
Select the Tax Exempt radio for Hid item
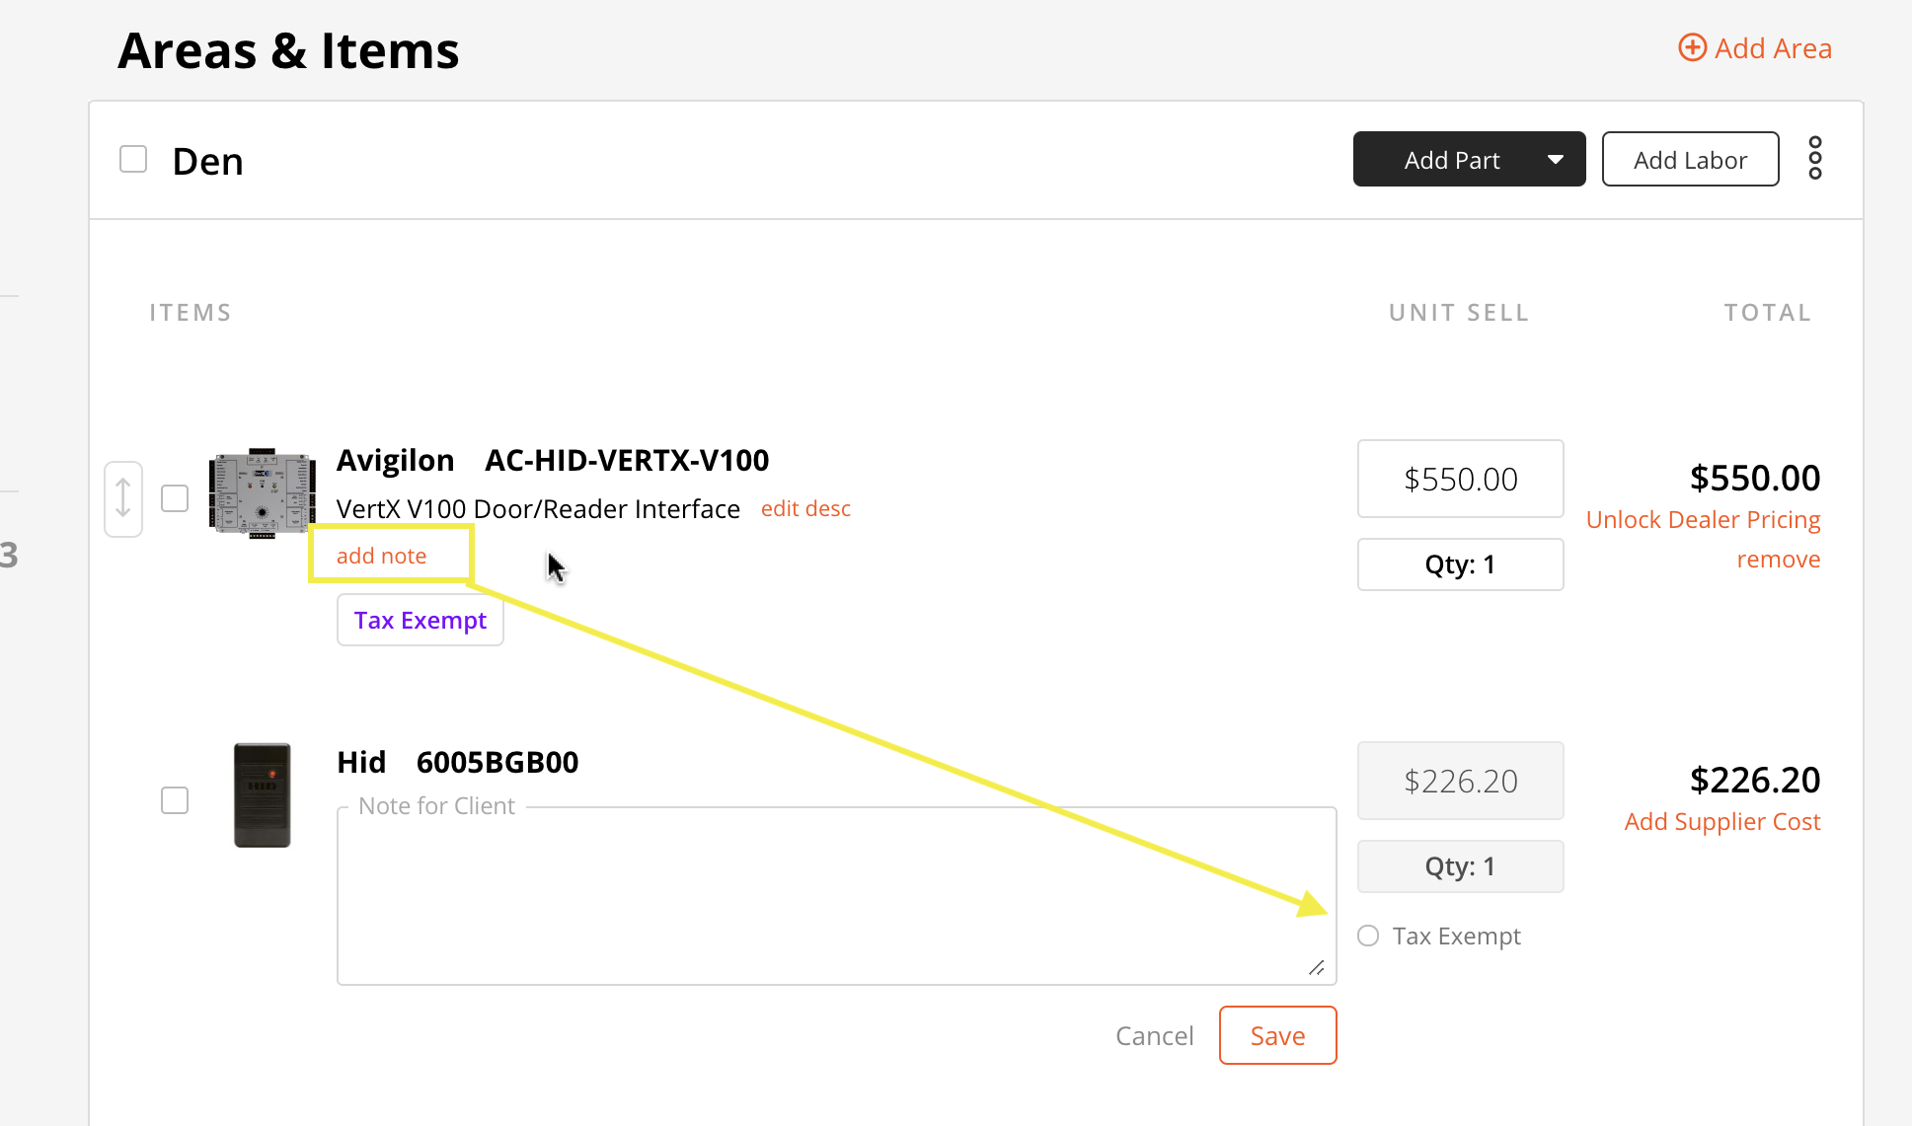pyautogui.click(x=1368, y=936)
